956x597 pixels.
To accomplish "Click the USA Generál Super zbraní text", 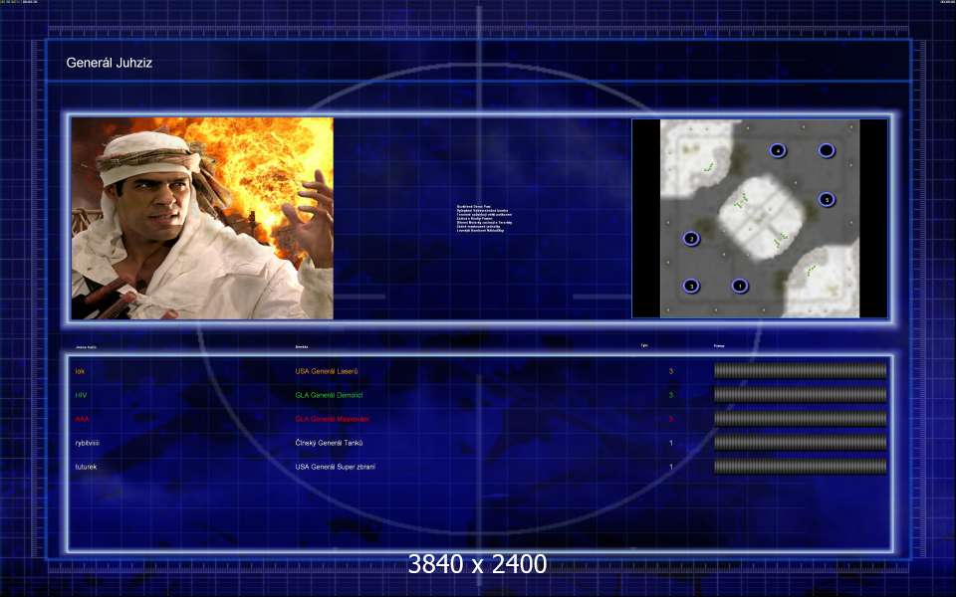I will pos(336,467).
